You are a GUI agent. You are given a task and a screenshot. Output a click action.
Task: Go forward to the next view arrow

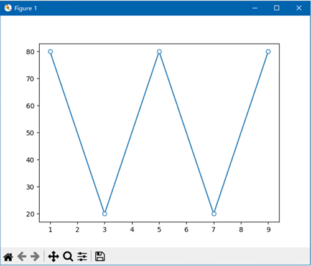pyautogui.click(x=35, y=257)
